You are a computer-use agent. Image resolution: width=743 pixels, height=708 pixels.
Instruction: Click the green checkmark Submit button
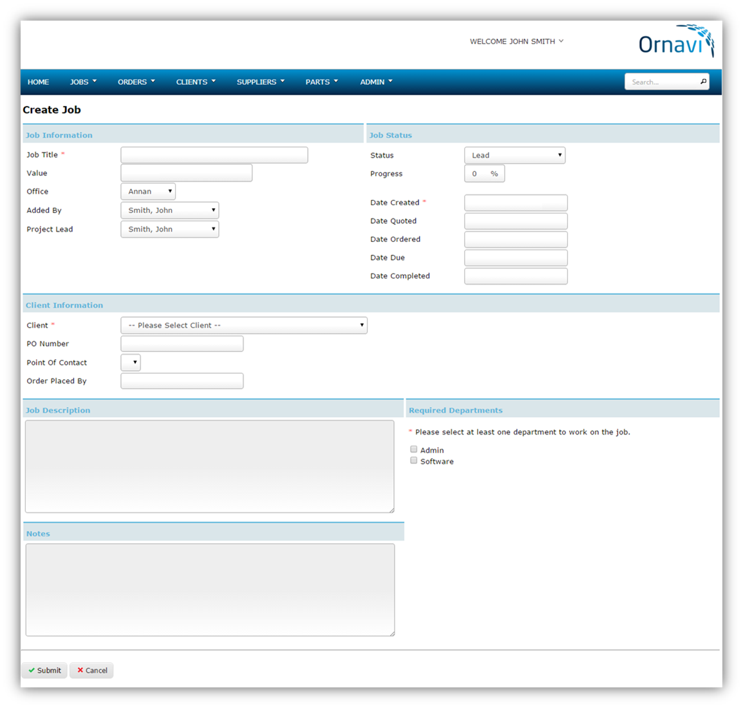point(44,670)
